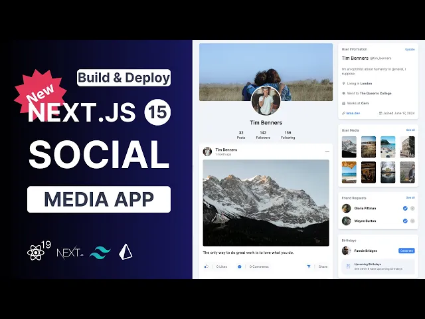
Task: Decline Gloria Pittman's friend request
Action: pyautogui.click(x=412, y=208)
